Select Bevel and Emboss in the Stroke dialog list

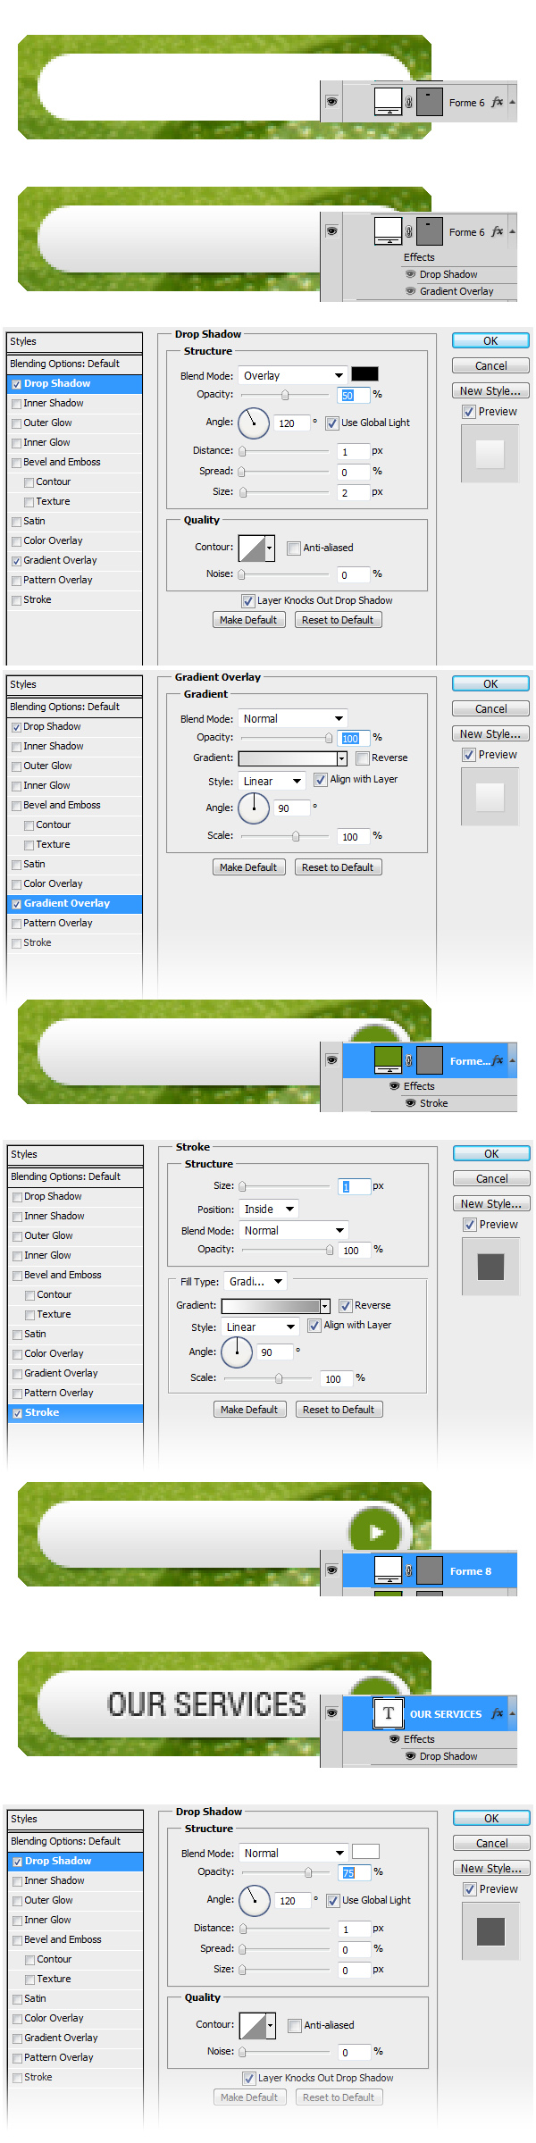[75, 1275]
